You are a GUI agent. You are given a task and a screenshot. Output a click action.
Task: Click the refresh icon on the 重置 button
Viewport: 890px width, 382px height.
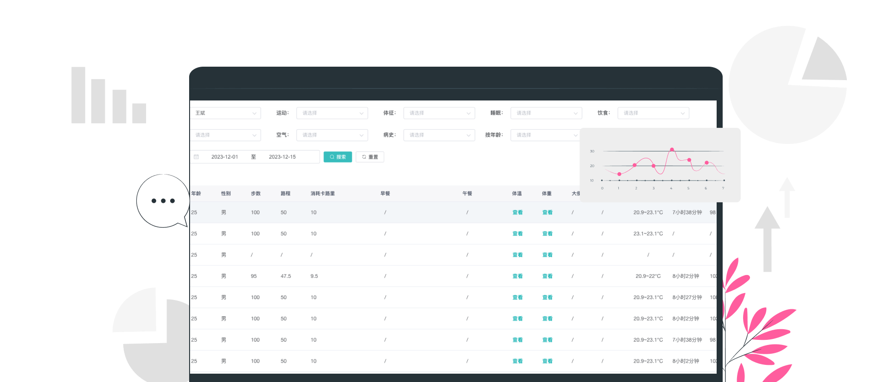click(364, 157)
